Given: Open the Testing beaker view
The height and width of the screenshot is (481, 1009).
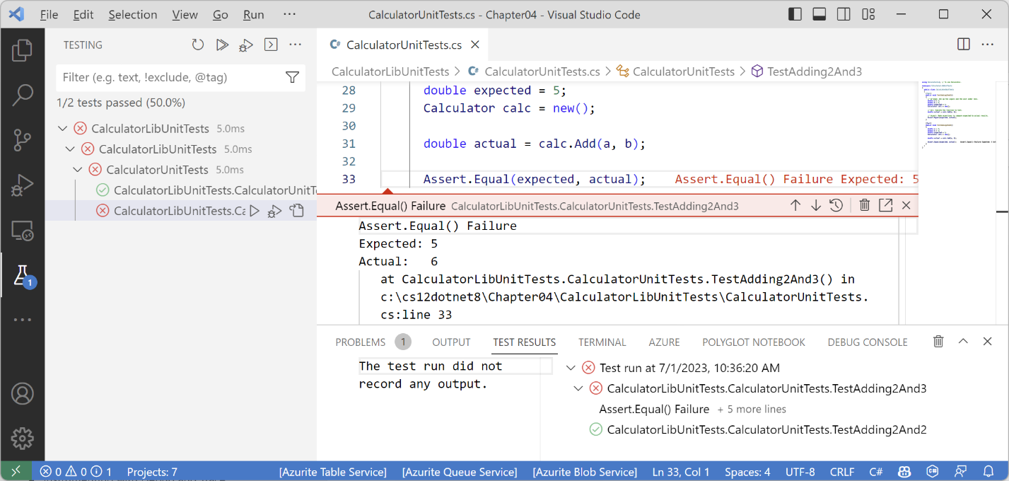Looking at the screenshot, I should click(x=23, y=275).
